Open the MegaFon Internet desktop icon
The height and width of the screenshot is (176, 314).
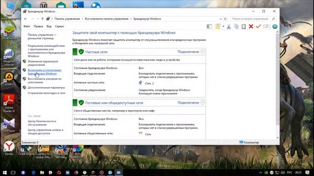click(x=9, y=58)
